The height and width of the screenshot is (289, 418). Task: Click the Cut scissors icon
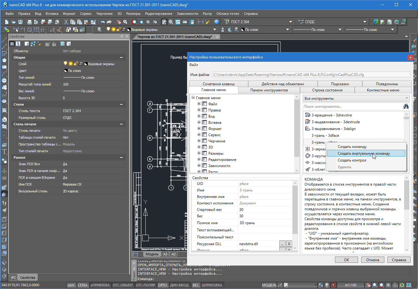click(x=66, y=22)
